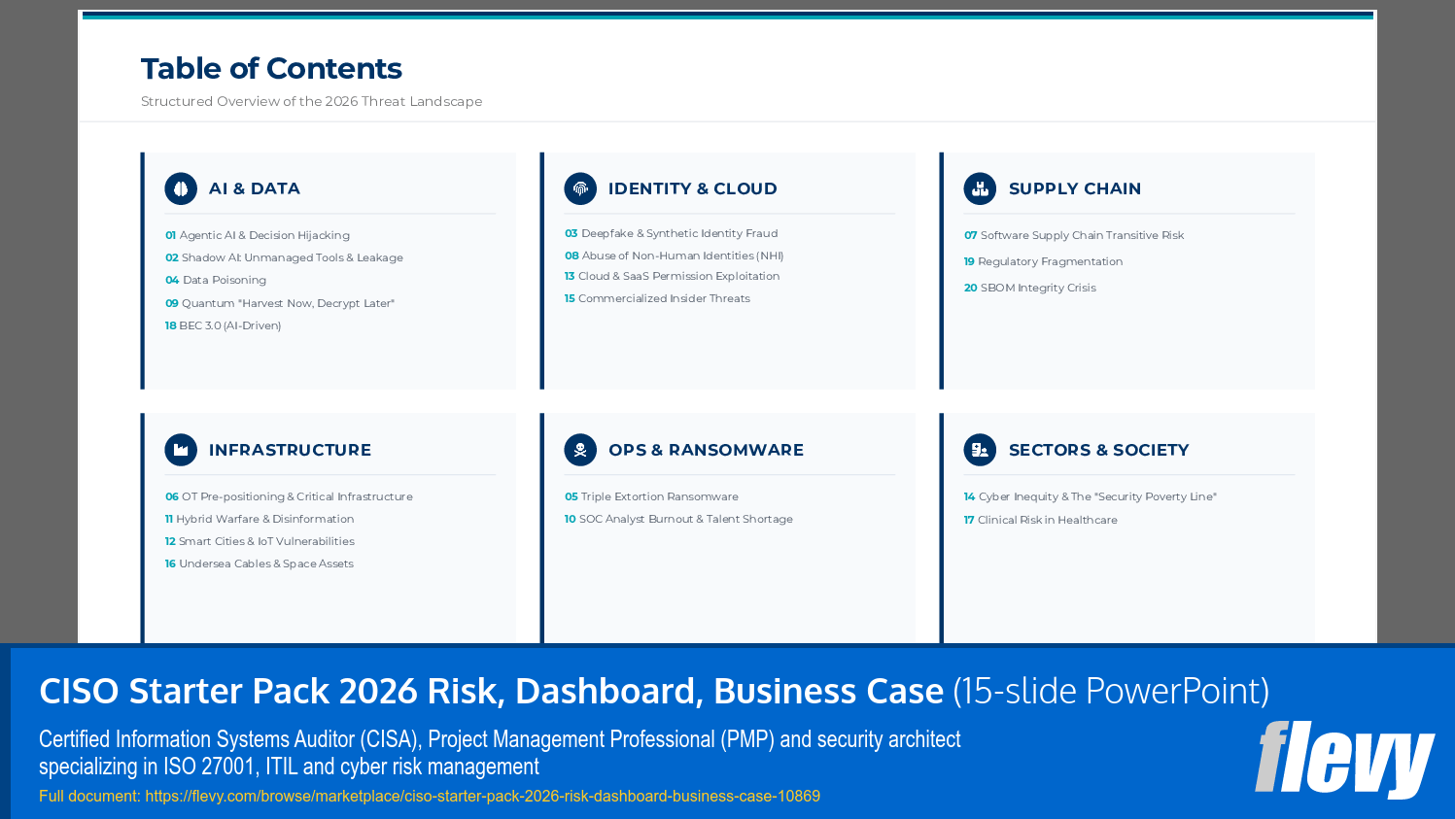The image size is (1455, 819).
Task: Click the Triple Extortion Ransomware item
Action: tap(658, 495)
